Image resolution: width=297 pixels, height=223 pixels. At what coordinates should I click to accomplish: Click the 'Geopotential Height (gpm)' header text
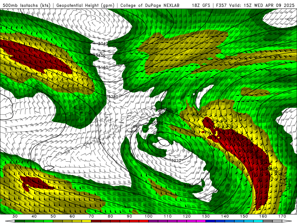point(85,5)
